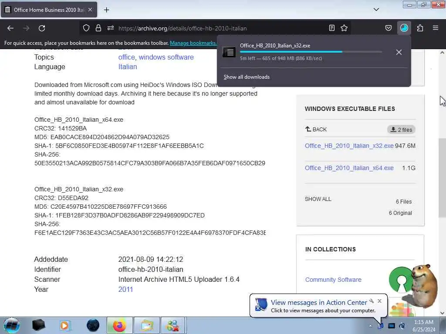The height and width of the screenshot is (334, 446).
Task: Open the site permissions icon in the address bar
Action: coord(111,28)
